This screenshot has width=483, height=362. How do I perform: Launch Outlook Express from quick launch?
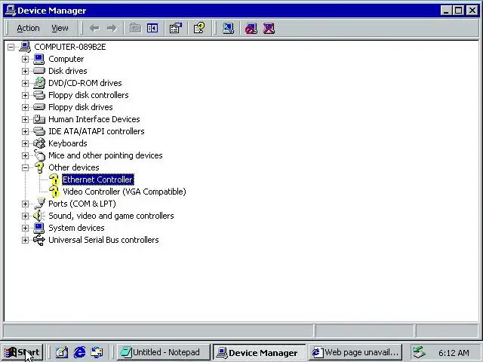point(97,352)
